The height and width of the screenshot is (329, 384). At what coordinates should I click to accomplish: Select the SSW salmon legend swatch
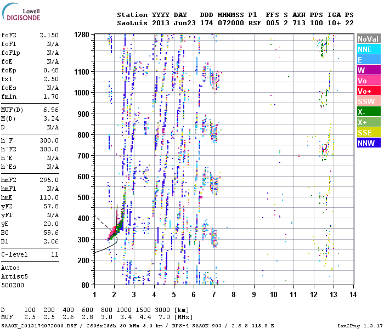pyautogui.click(x=369, y=101)
